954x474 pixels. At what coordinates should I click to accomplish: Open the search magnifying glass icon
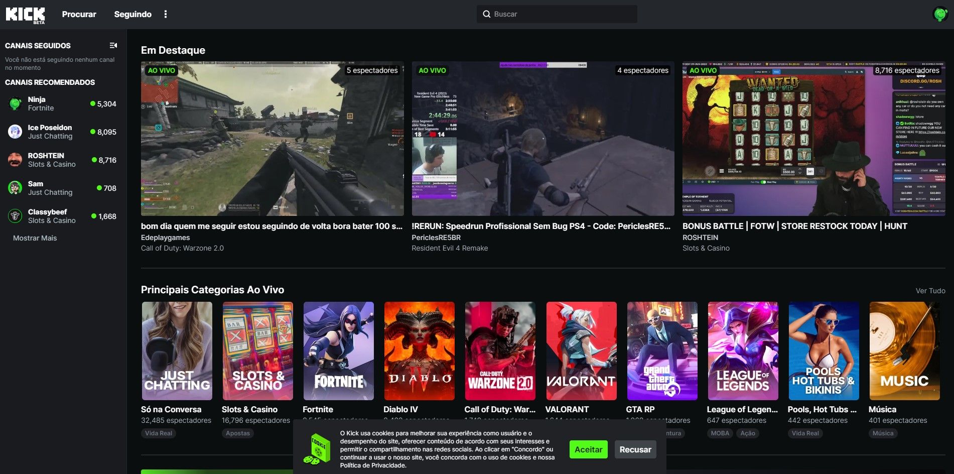pos(487,14)
